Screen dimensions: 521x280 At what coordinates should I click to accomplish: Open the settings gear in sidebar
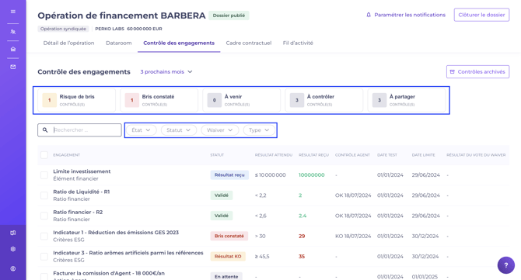point(13,249)
